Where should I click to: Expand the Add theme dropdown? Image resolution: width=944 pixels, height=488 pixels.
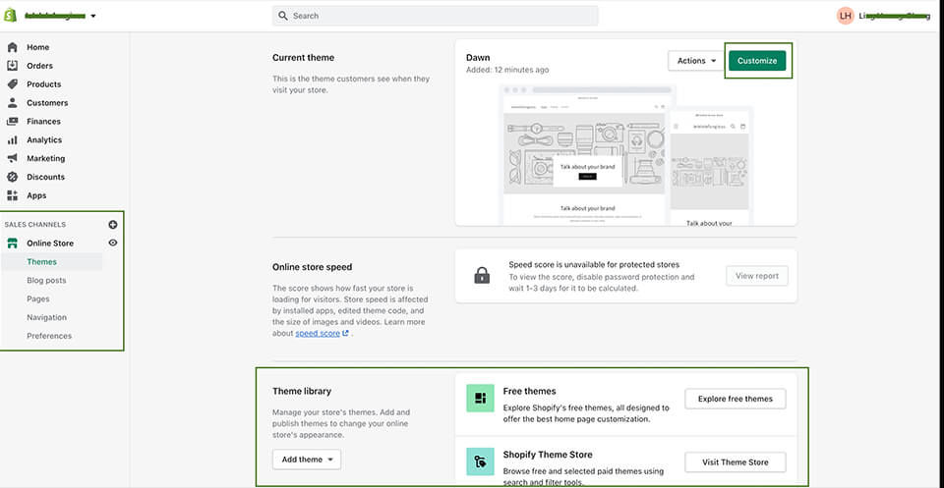pyautogui.click(x=306, y=460)
